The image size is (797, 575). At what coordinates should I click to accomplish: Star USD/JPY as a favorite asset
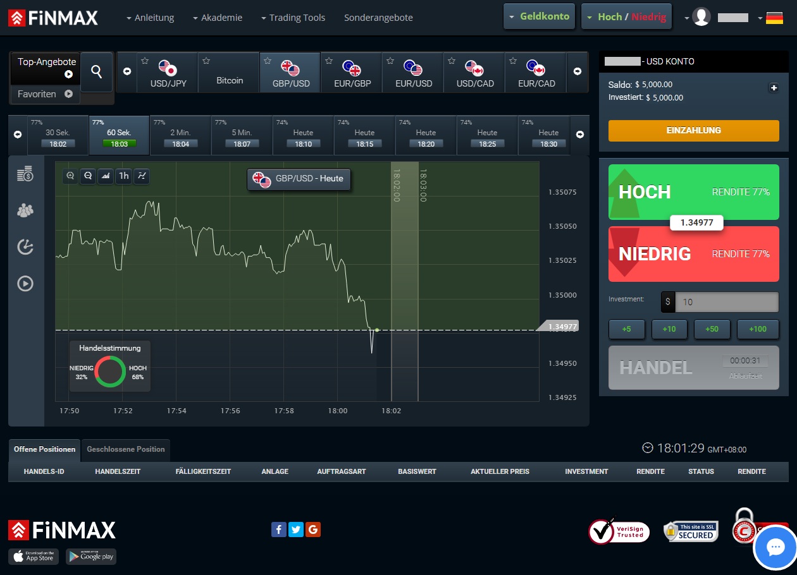click(x=145, y=61)
